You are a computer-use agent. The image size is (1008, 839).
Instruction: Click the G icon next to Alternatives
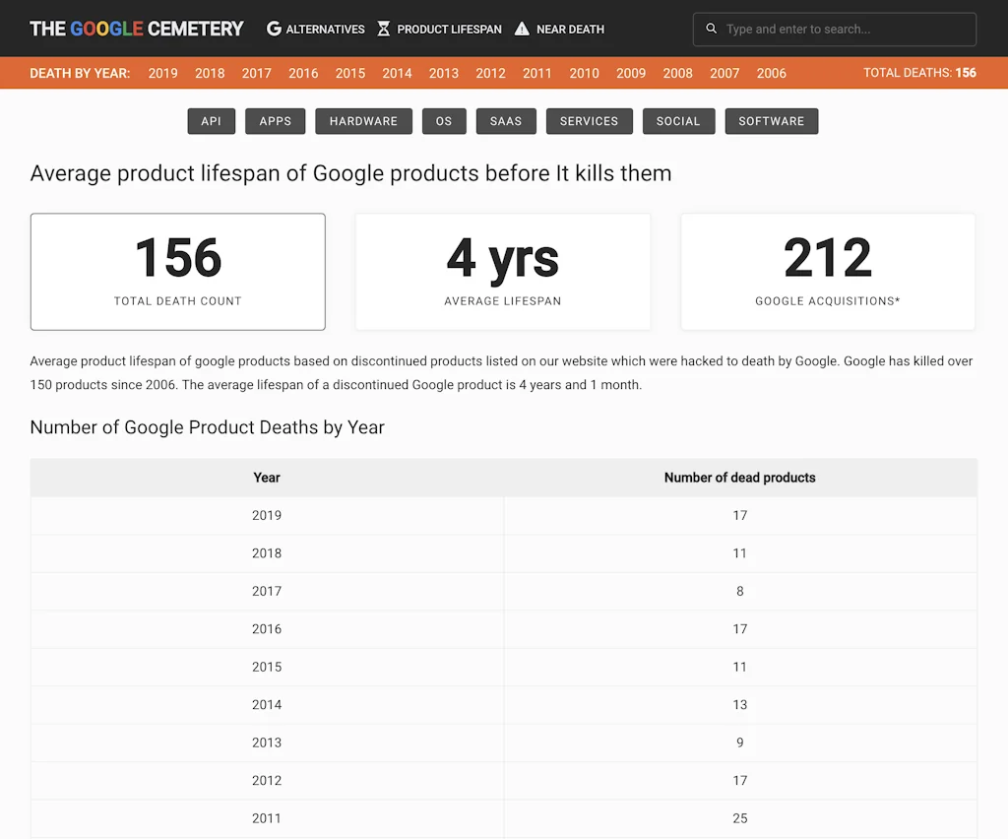tap(273, 29)
